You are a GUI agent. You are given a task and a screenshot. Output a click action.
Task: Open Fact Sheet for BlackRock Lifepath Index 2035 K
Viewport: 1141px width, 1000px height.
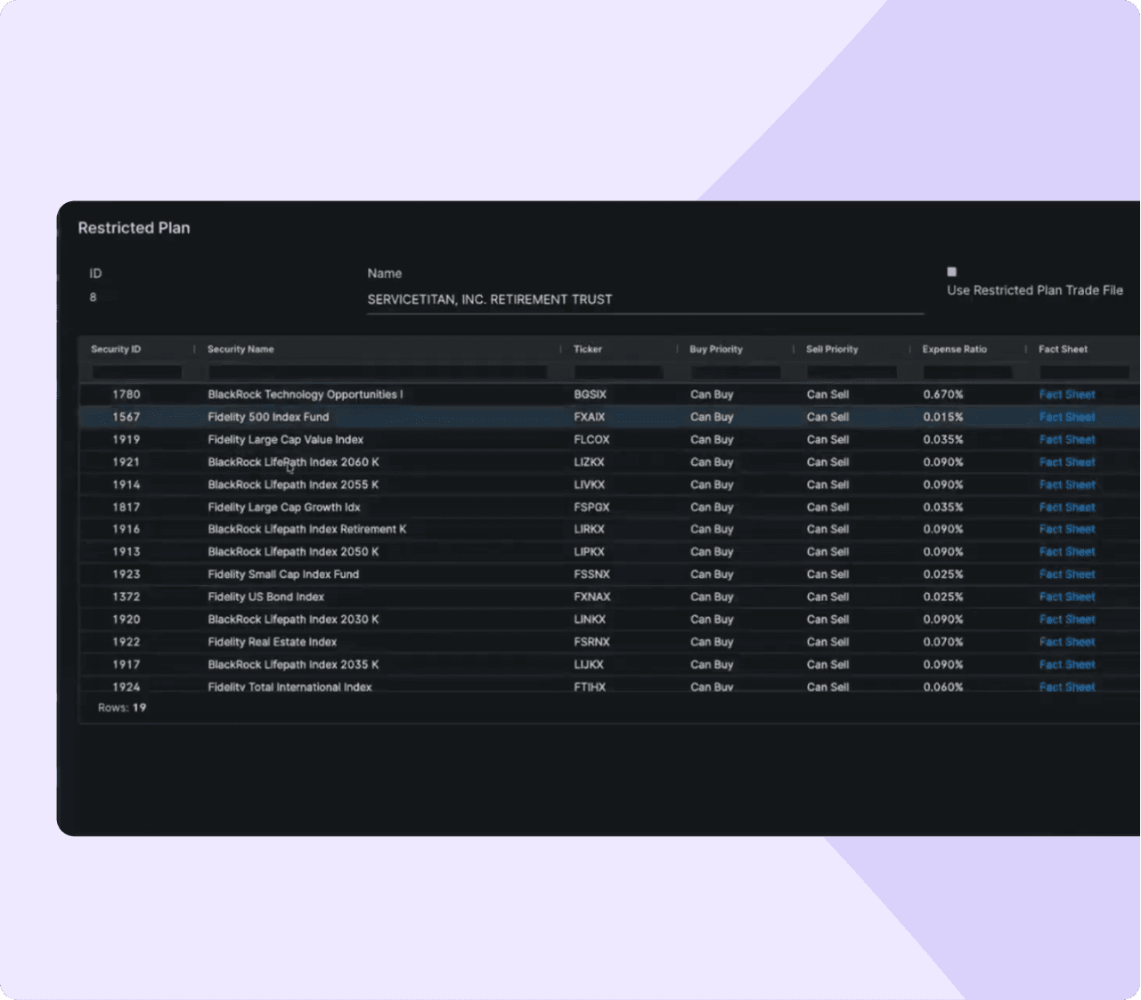point(1067,664)
